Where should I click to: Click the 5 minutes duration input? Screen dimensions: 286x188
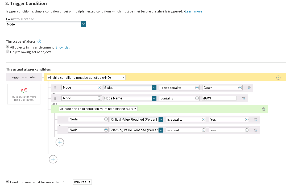pos(68,182)
